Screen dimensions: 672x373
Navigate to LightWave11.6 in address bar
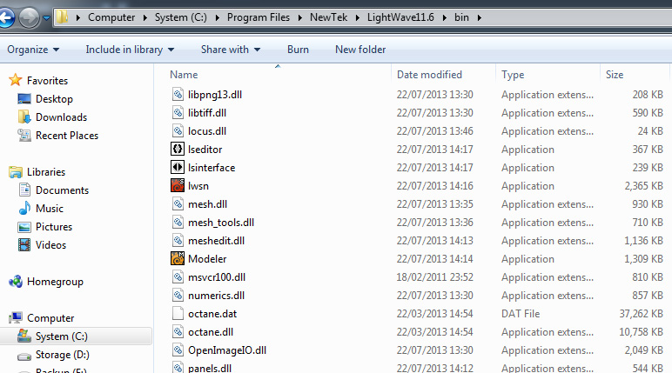click(400, 17)
